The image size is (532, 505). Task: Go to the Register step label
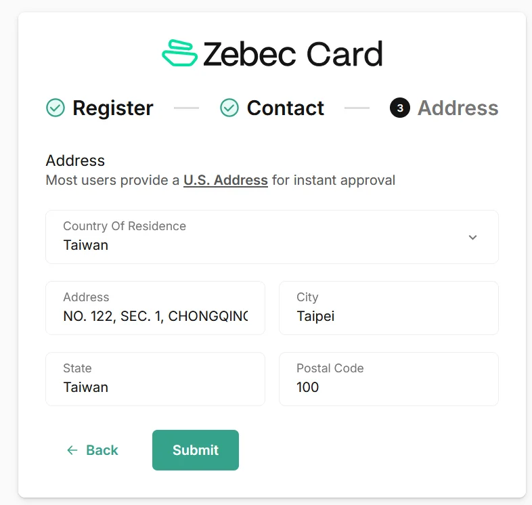(x=112, y=108)
